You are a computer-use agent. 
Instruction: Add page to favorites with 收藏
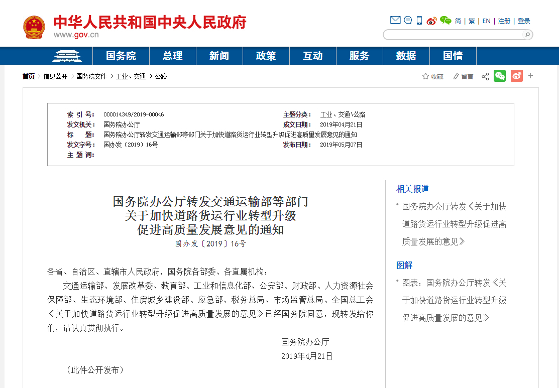[433, 76]
